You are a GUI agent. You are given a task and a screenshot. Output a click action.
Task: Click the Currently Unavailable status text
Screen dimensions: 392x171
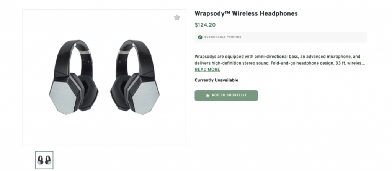click(216, 80)
